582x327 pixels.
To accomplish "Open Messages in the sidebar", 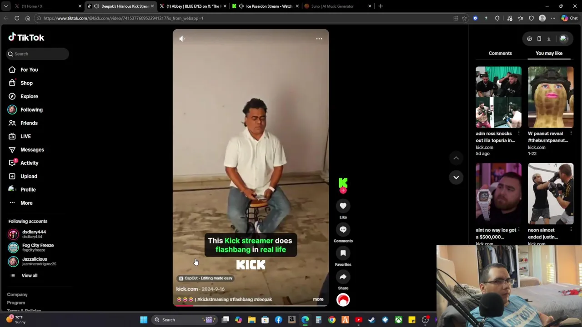I will tap(32, 149).
